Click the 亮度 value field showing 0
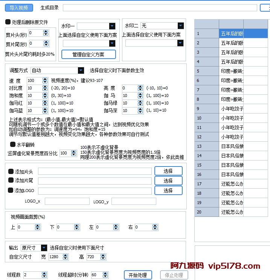270x280 pixels. click(x=130, y=88)
